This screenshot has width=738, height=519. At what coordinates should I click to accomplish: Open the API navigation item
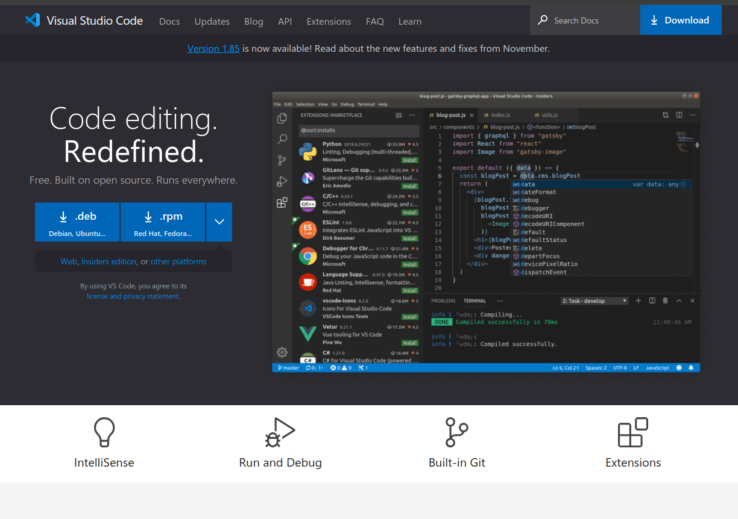[x=285, y=21]
